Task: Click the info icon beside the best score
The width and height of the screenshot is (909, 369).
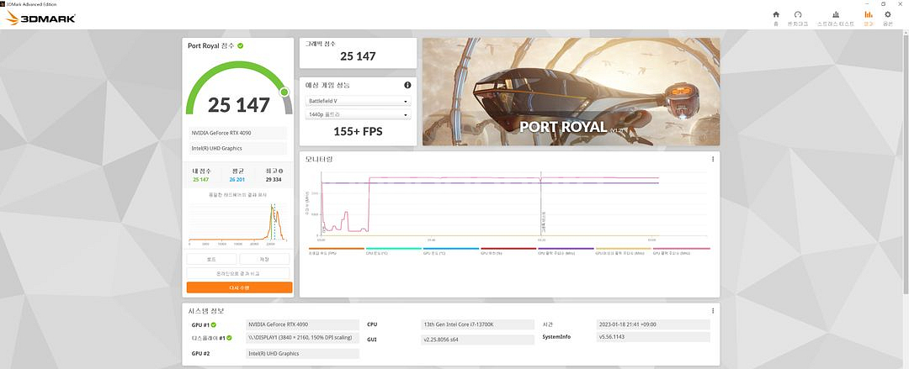Action: [x=280, y=171]
